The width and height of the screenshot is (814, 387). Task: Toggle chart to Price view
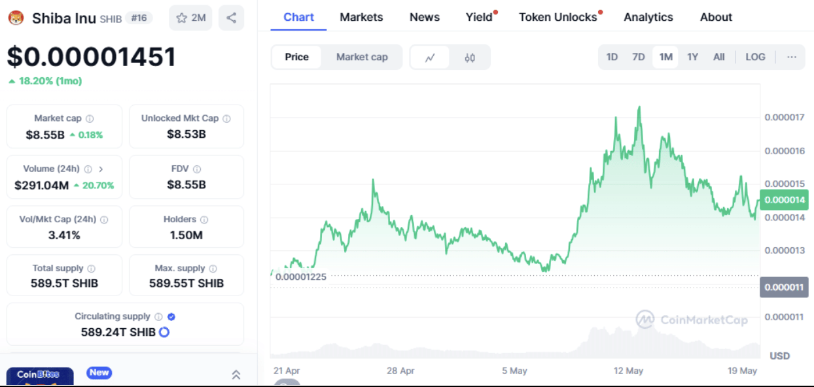tap(296, 58)
